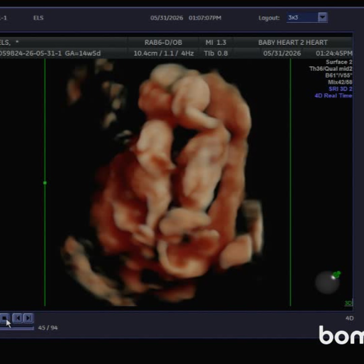Image resolution: width=364 pixels, height=364 pixels.
Task: Click the TIb 0.8 index value
Action: (216, 53)
